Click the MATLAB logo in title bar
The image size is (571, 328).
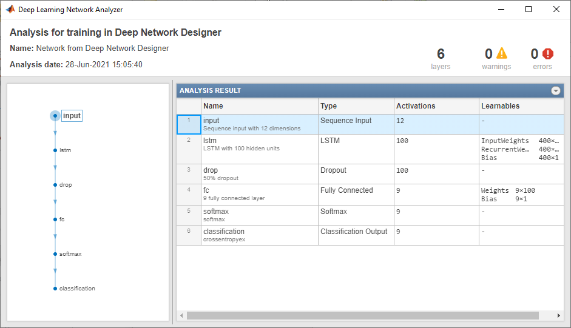pos(10,10)
